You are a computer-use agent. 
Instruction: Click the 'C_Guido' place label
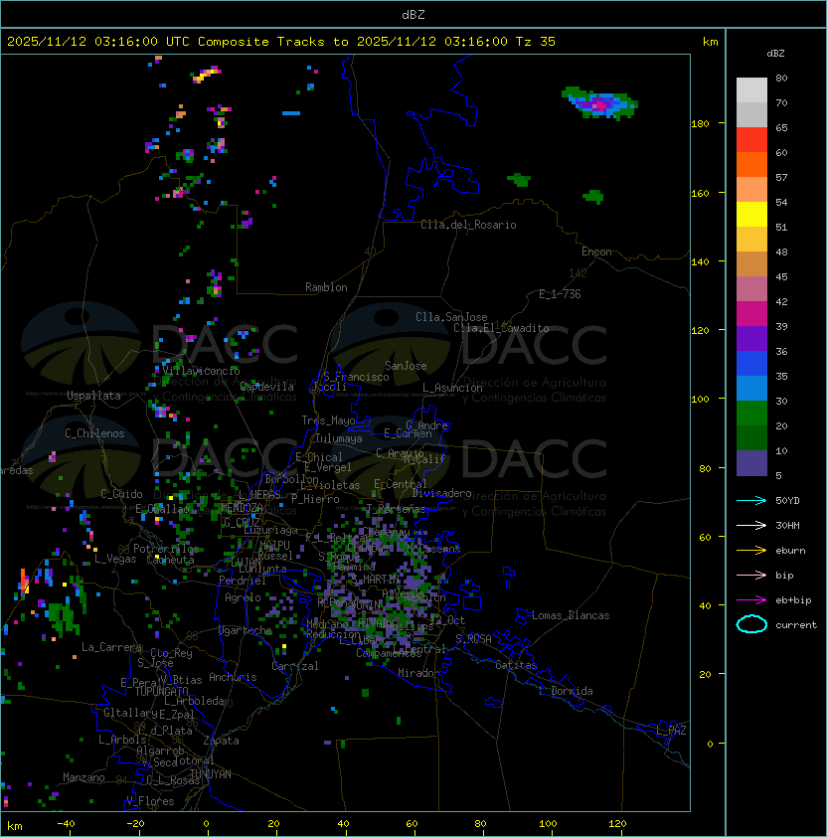[121, 494]
